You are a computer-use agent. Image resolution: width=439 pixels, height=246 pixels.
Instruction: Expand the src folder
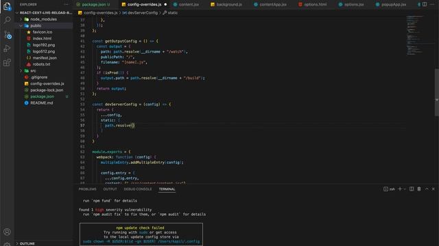pyautogui.click(x=21, y=71)
